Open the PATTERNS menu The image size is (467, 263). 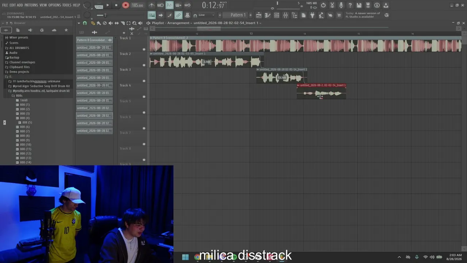point(31,5)
